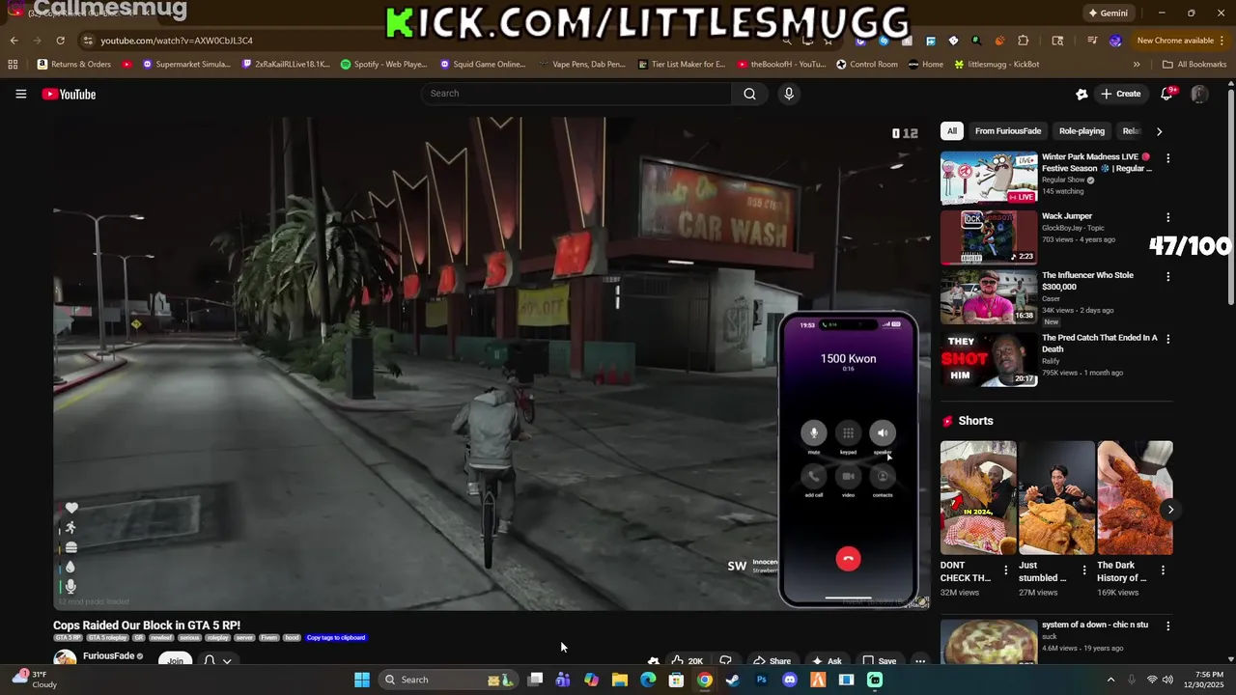Image resolution: width=1236 pixels, height=695 pixels.
Task: Open options for Winter Park Madness LIVE
Action: tap(1167, 158)
